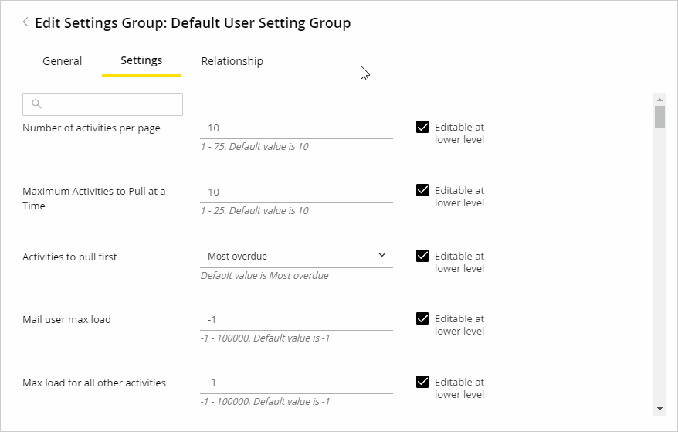Click the 'Activities to pull first' label
Screen dimensions: 678x432
click(69, 257)
